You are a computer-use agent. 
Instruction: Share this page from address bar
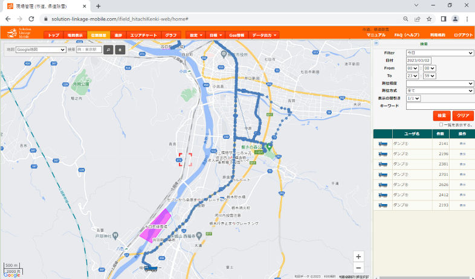pos(418,19)
